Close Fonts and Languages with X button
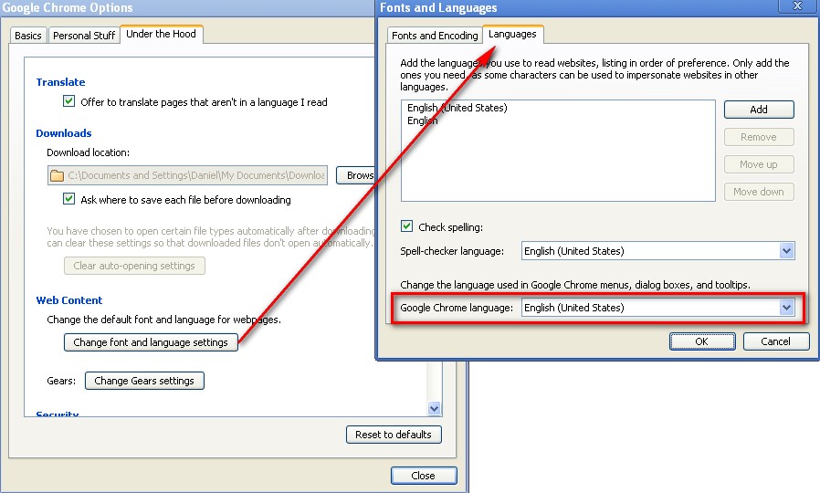 point(797,5)
